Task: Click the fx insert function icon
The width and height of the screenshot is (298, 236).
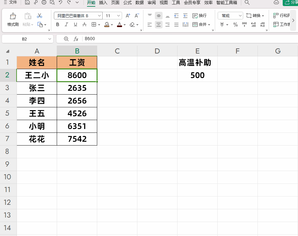Action: click(76, 39)
